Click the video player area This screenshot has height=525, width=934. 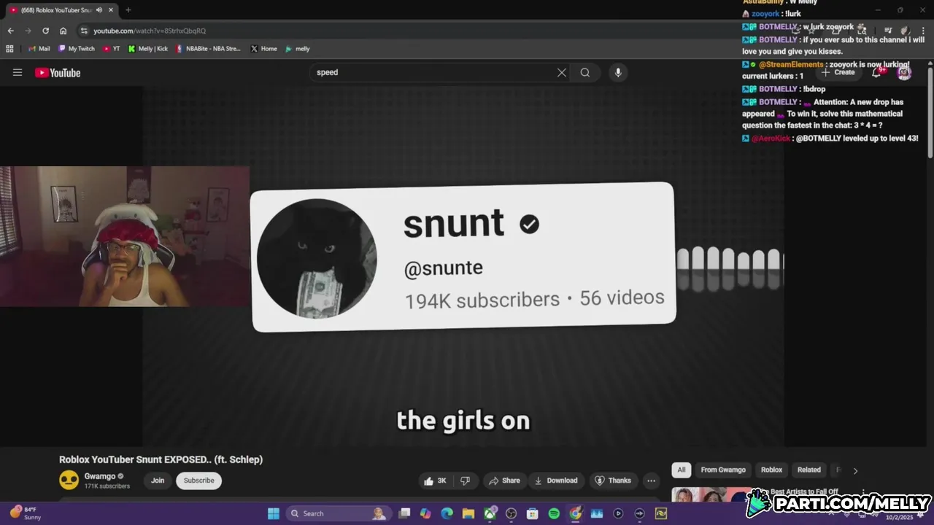[x=463, y=266]
